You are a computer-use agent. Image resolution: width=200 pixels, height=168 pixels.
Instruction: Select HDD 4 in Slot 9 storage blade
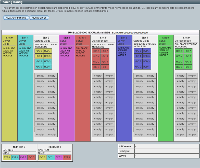(179, 56)
